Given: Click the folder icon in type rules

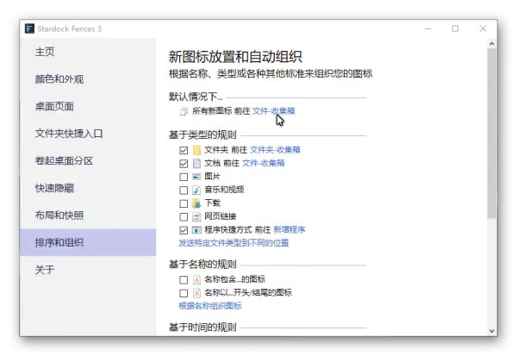Looking at the screenshot, I should coord(196,150).
